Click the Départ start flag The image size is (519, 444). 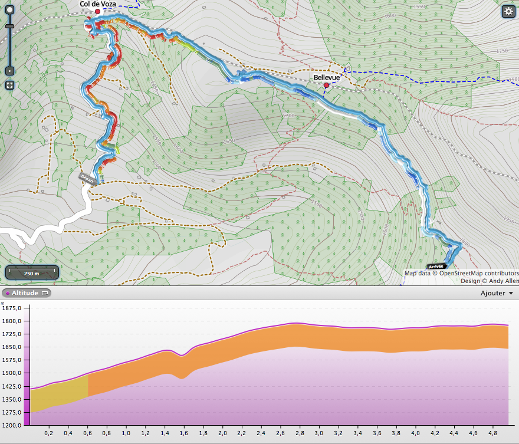(x=87, y=176)
